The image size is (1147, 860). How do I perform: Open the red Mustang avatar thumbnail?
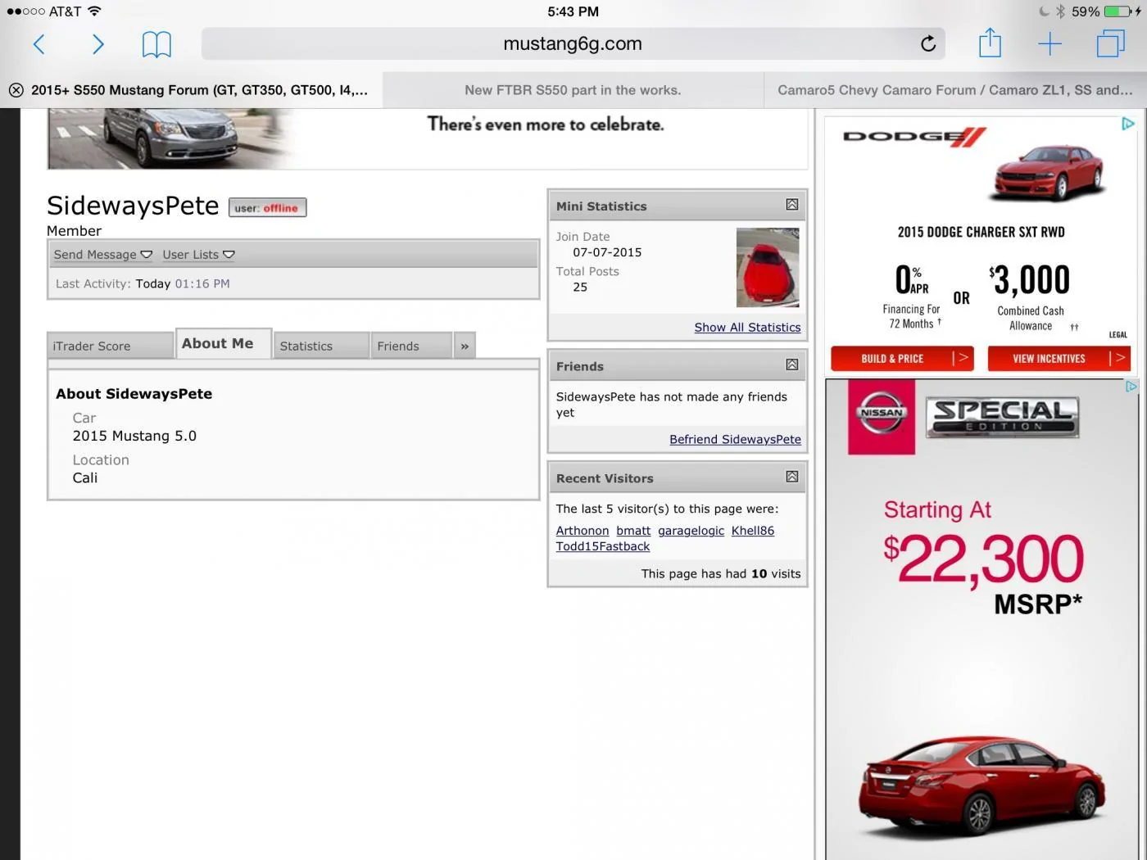point(768,268)
